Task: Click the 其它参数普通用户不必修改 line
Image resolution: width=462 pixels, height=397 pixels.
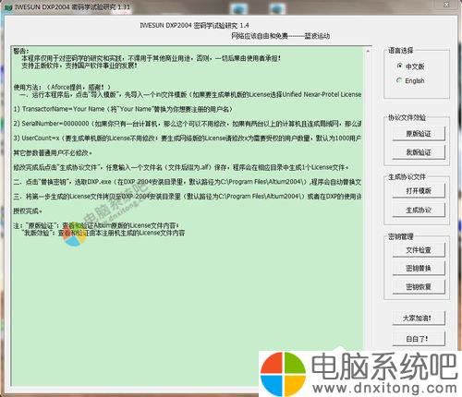Action: pos(53,152)
